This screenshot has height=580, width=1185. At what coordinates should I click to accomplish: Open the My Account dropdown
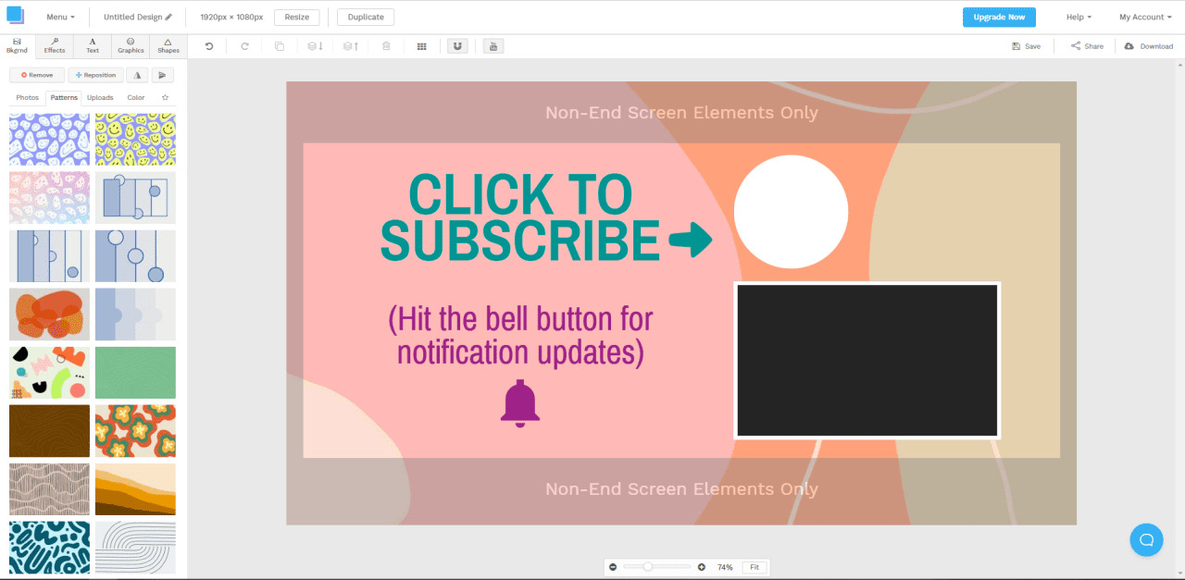(x=1144, y=16)
